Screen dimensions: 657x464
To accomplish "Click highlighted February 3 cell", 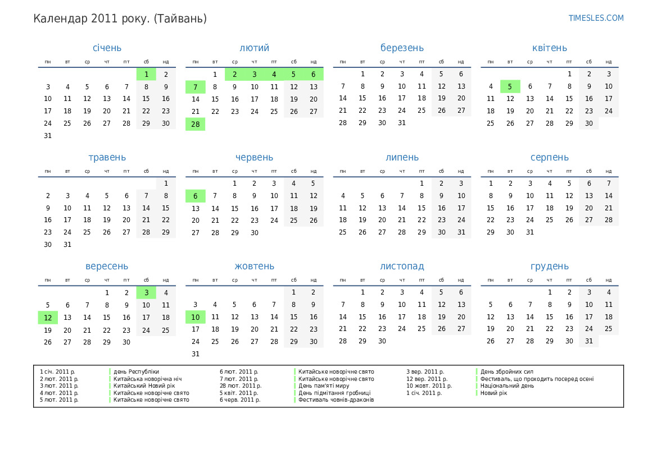I will (255, 75).
